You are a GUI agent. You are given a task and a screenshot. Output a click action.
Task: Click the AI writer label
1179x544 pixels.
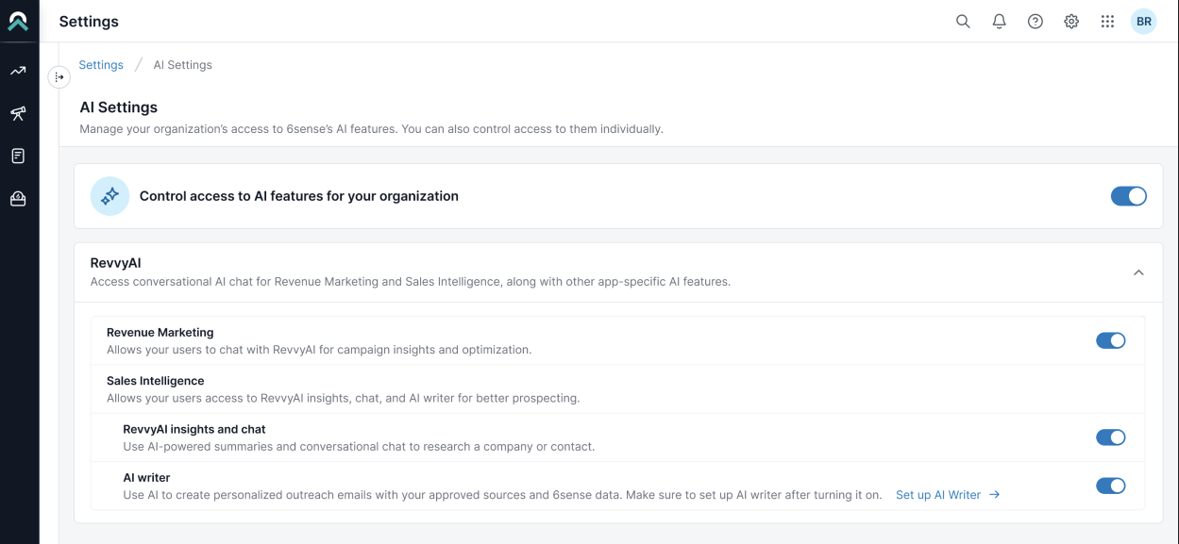point(146,478)
